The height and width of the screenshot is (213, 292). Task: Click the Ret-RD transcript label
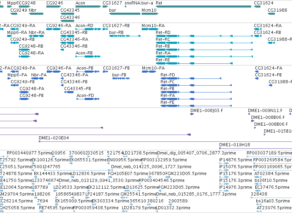point(163,33)
